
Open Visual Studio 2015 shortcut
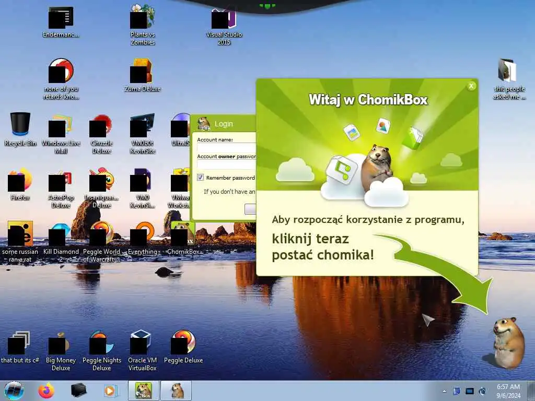(x=224, y=27)
